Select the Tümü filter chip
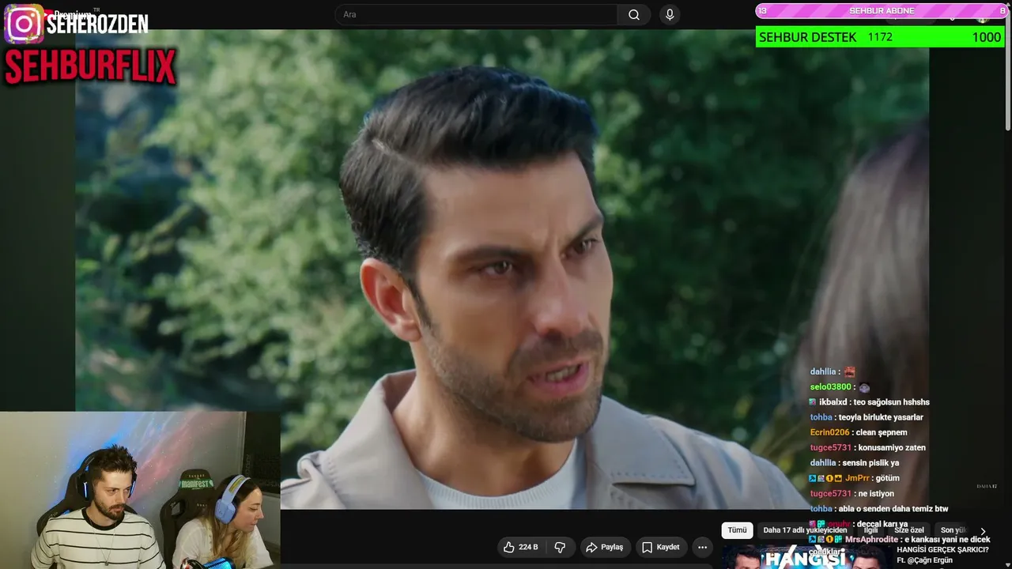 pos(737,530)
